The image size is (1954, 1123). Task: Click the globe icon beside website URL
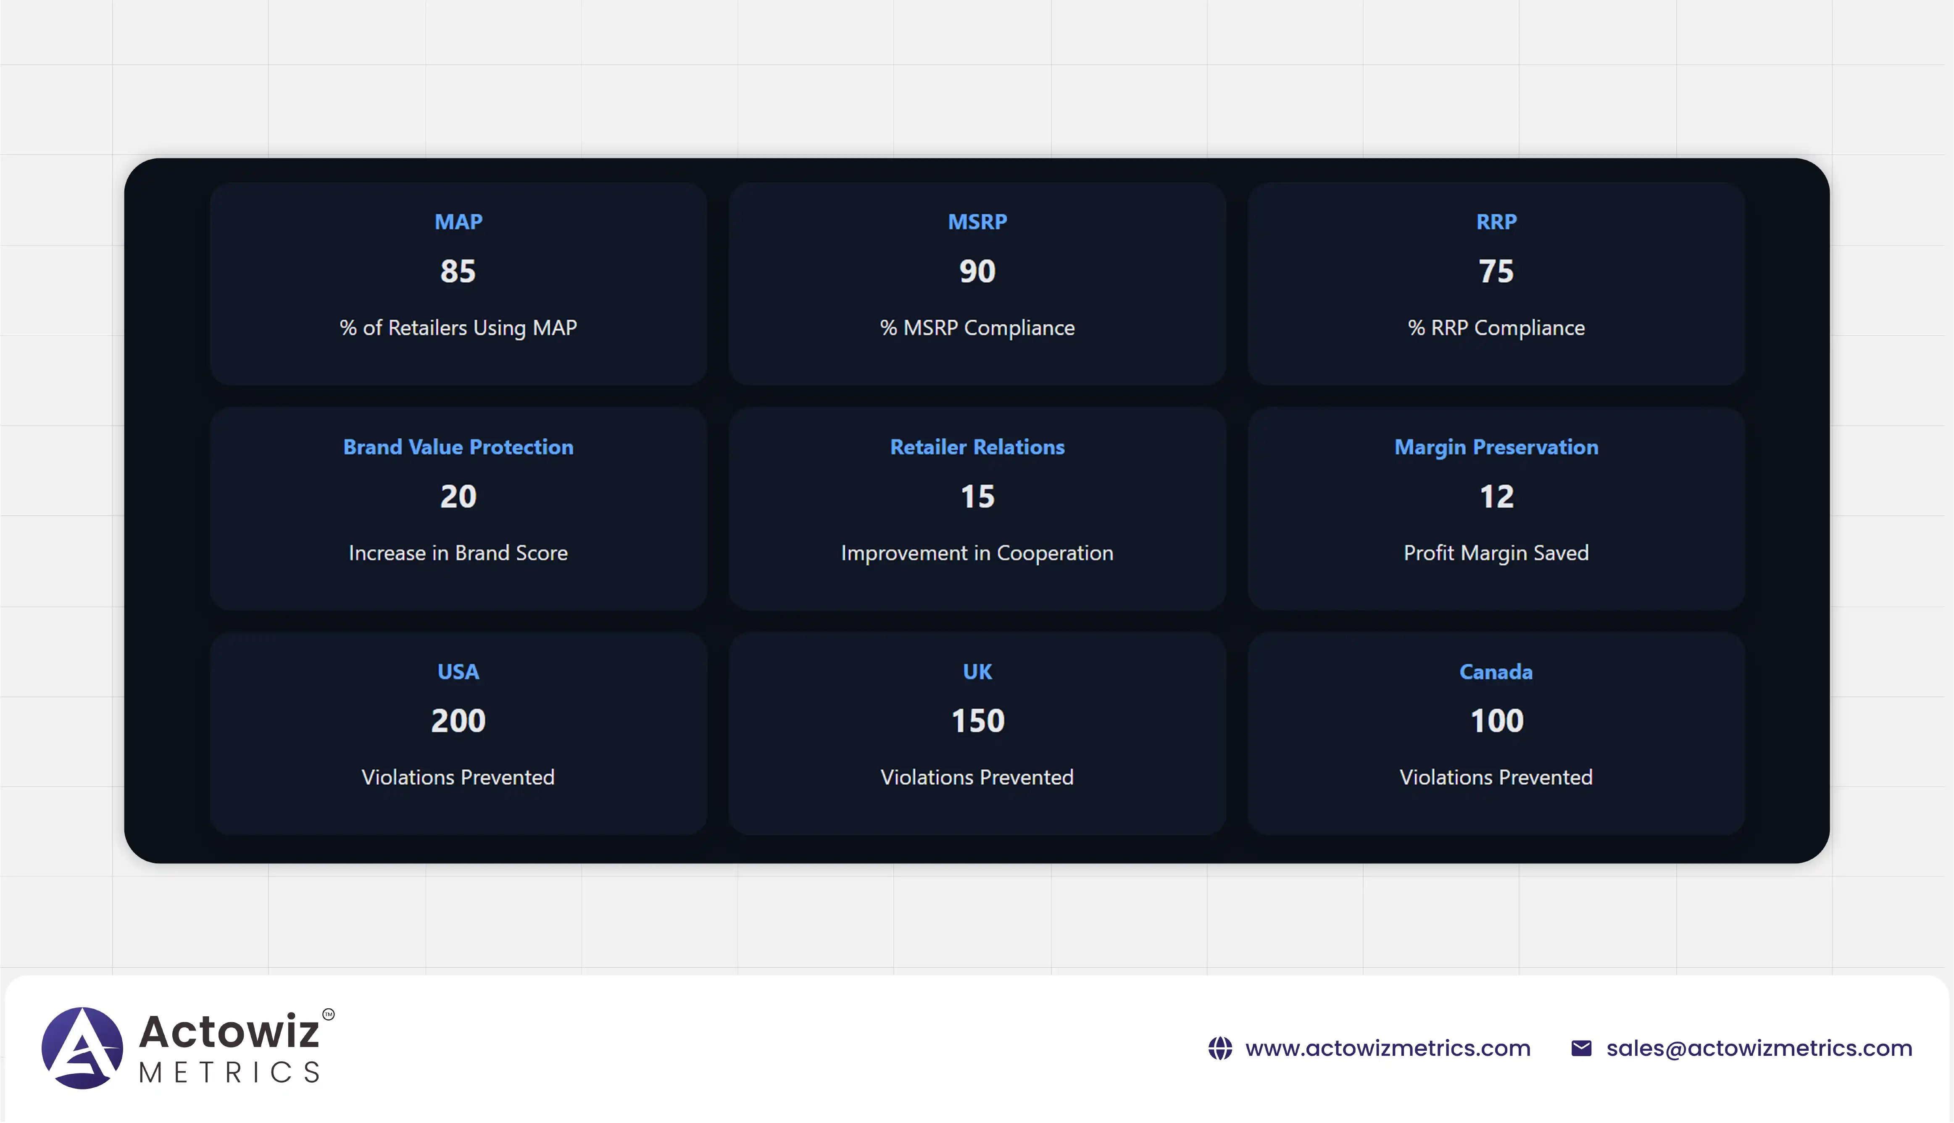point(1219,1048)
